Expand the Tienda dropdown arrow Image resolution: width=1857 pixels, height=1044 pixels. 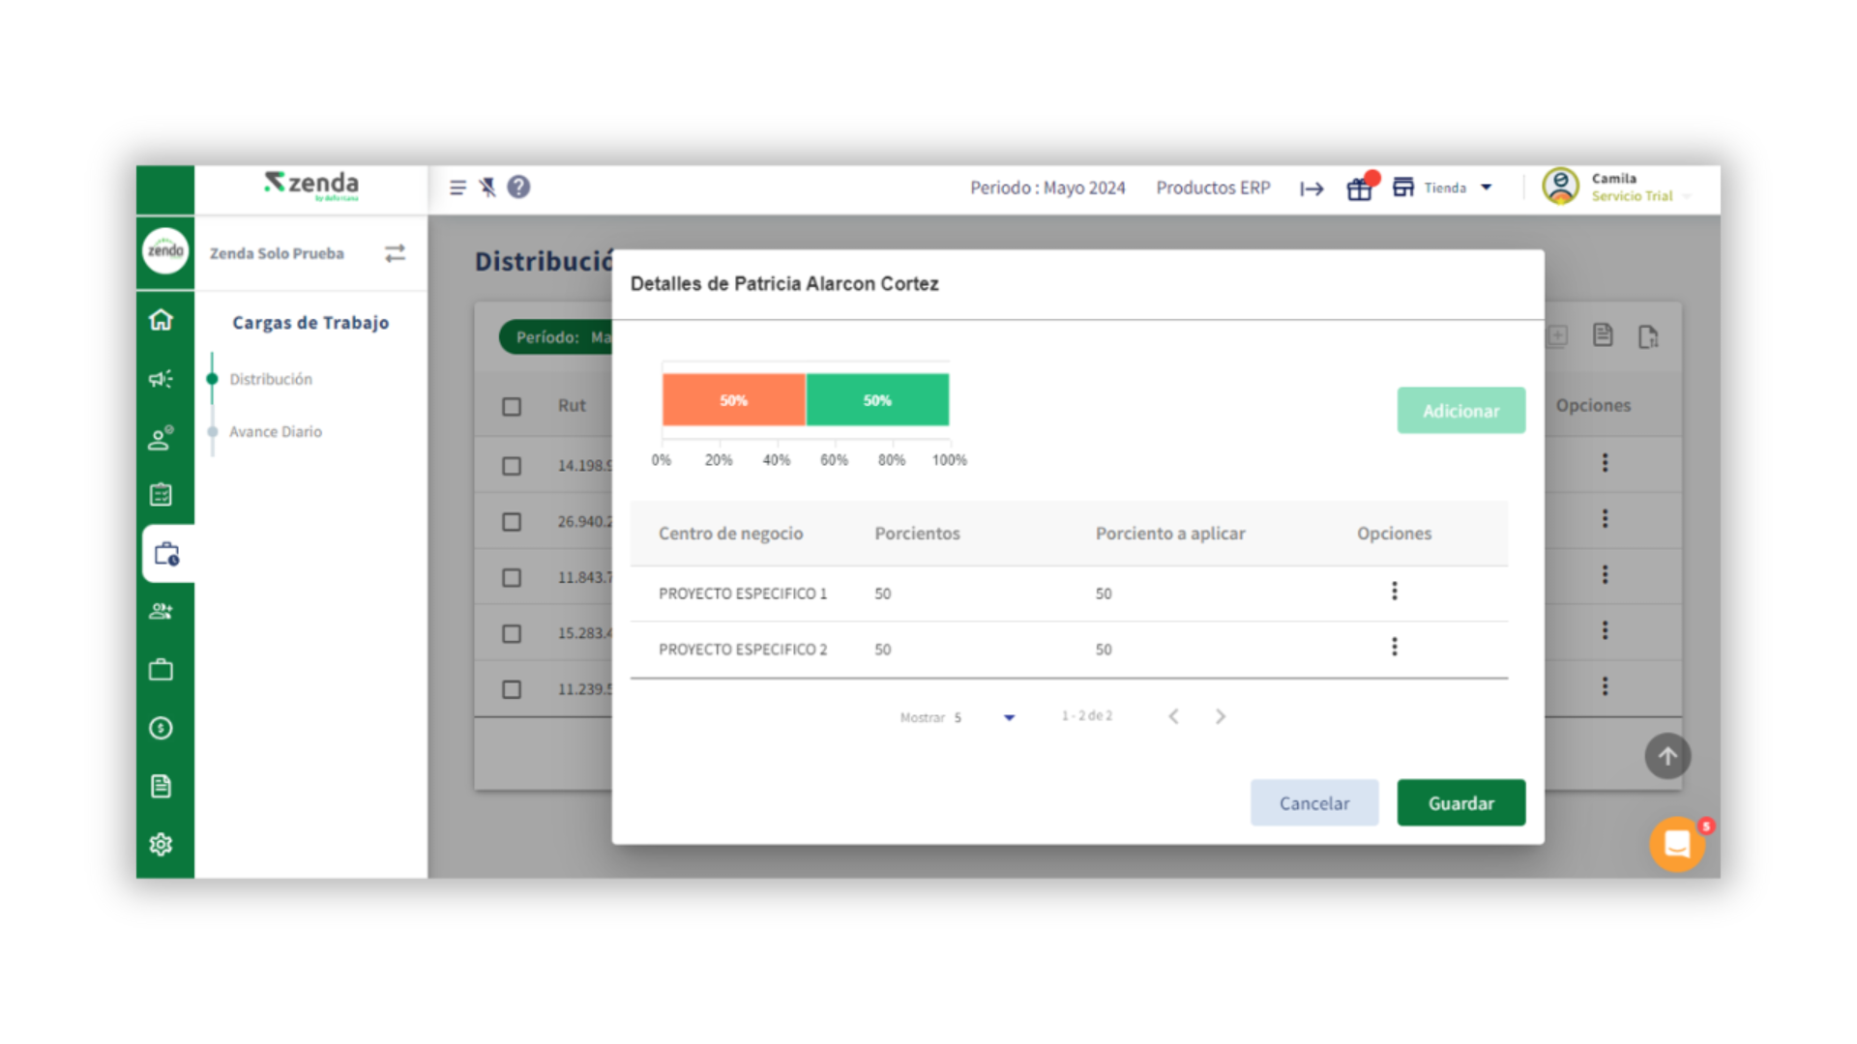pyautogui.click(x=1487, y=188)
